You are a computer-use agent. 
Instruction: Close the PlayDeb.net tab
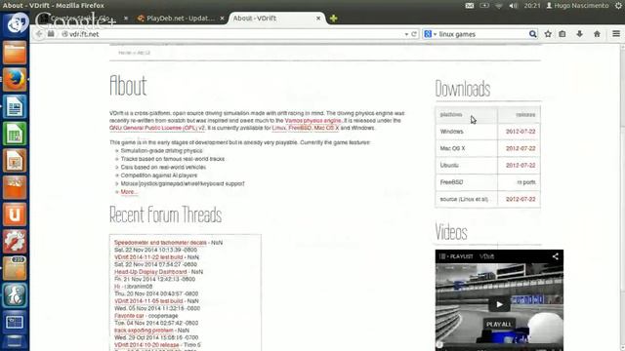(x=222, y=19)
